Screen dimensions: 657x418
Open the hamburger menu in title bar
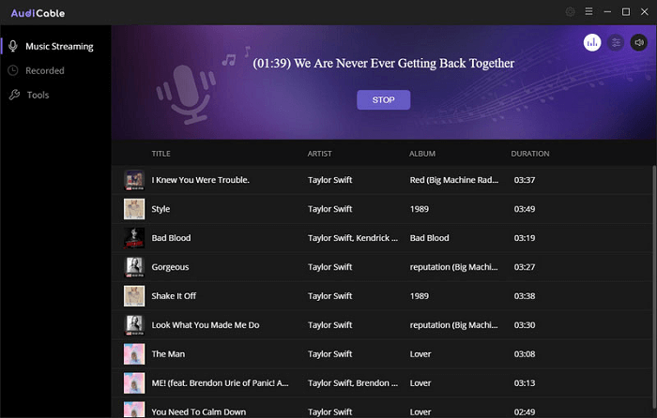point(588,12)
